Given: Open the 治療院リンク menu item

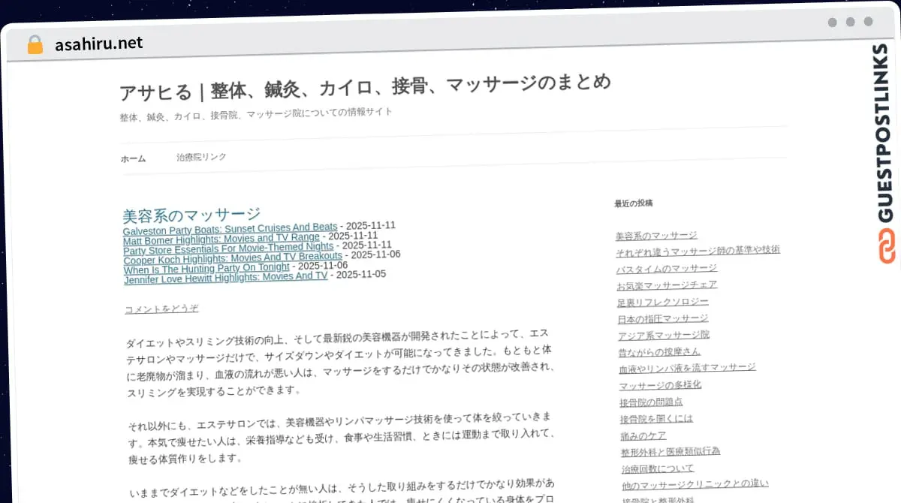Looking at the screenshot, I should [201, 157].
